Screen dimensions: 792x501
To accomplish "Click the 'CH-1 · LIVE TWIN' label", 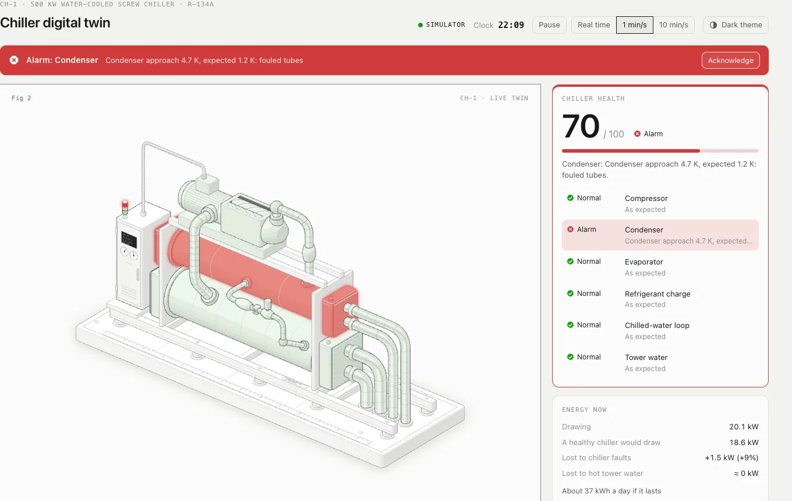I will (x=494, y=98).
